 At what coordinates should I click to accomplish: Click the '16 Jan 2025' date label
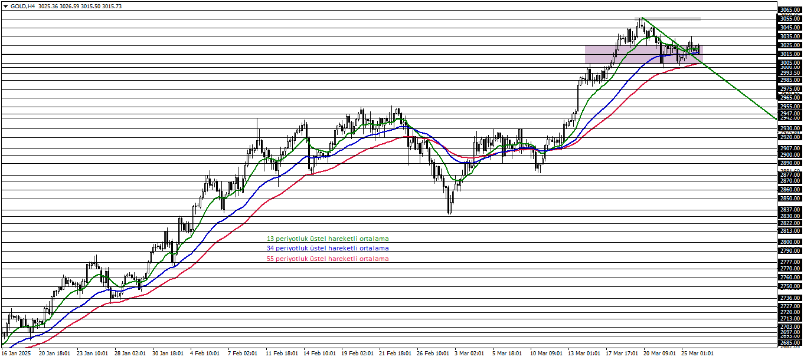16,354
